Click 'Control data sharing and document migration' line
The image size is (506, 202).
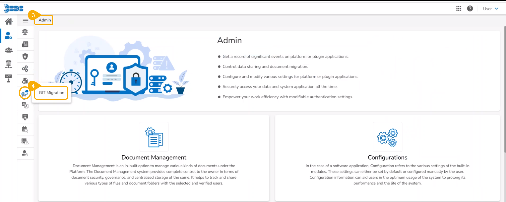point(265,66)
